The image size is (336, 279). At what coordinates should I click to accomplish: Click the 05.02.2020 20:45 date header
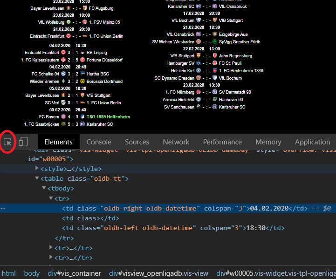tap(68, 110)
